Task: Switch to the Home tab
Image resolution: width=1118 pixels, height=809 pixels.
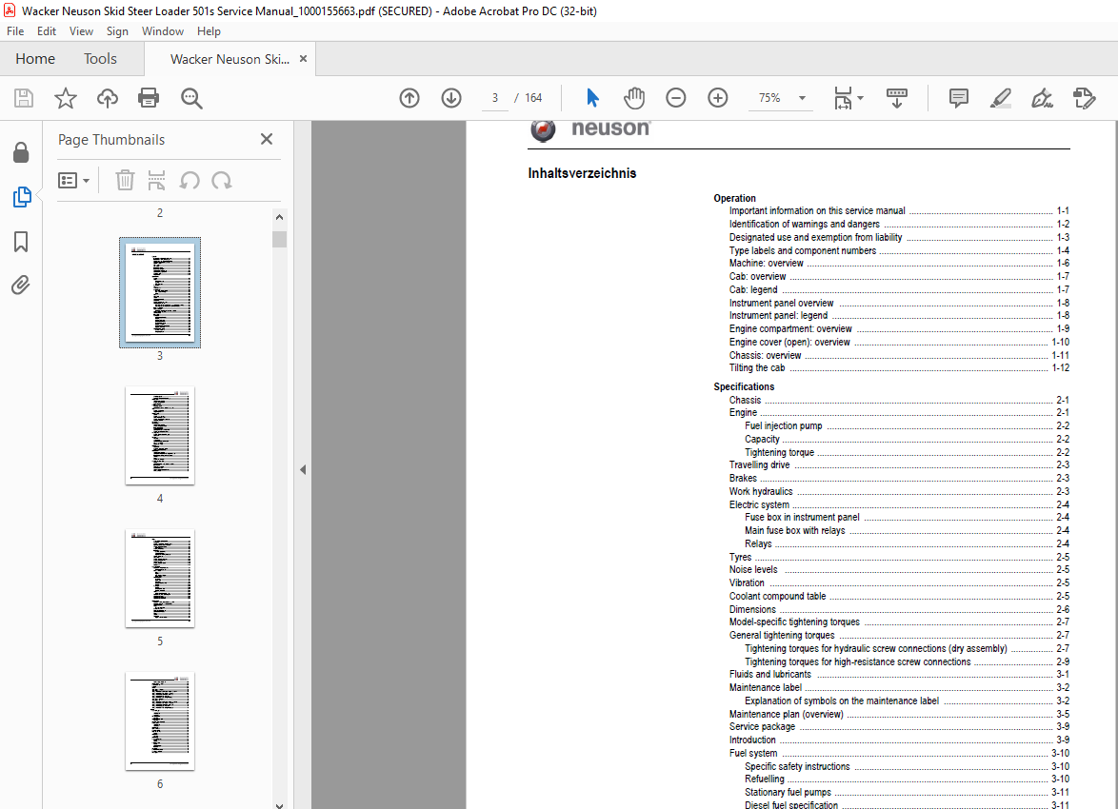Action: 35,58
